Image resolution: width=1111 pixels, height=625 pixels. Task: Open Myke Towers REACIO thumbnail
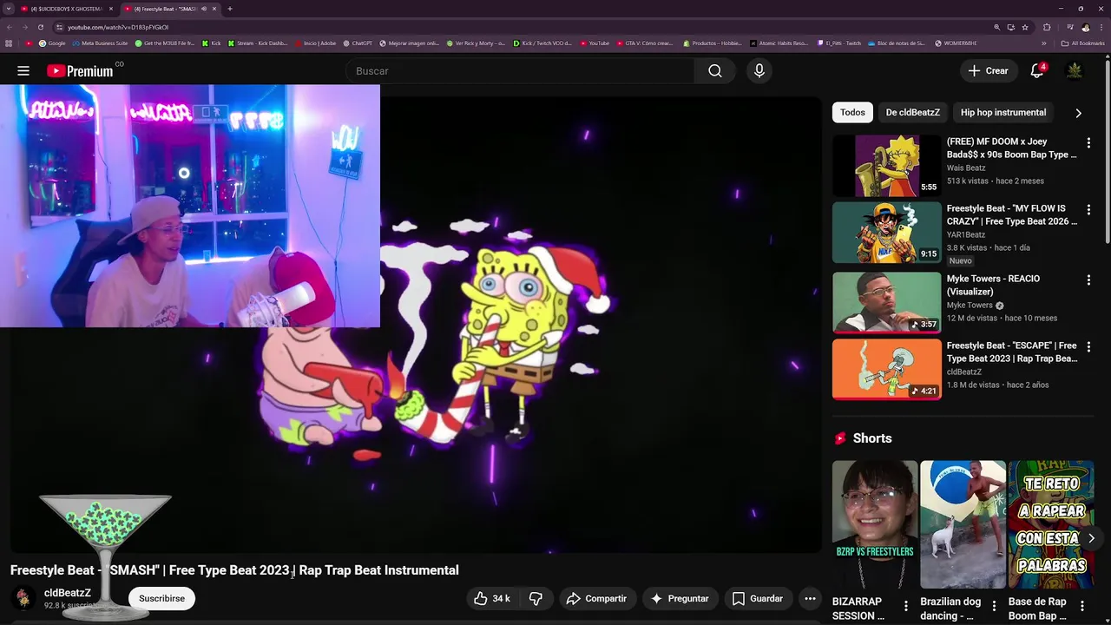pos(886,302)
